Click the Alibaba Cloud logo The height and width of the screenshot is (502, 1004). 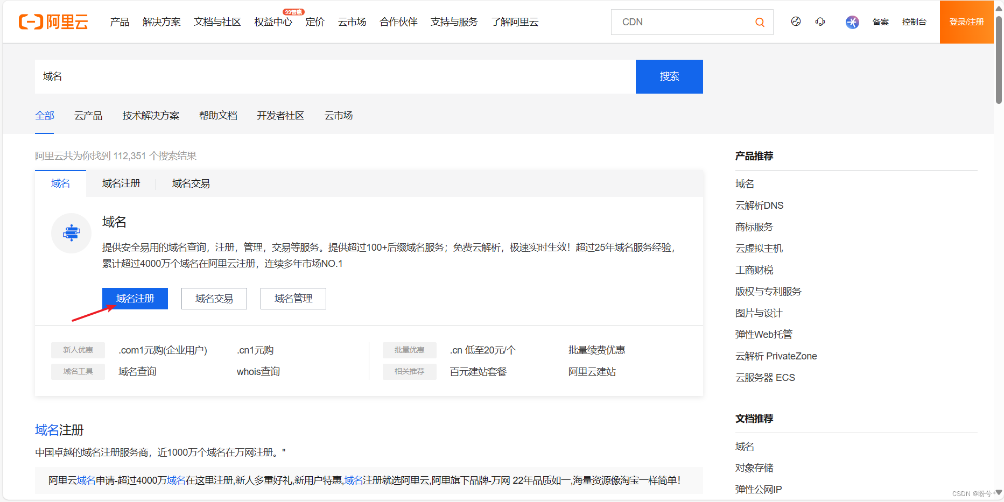pyautogui.click(x=53, y=22)
